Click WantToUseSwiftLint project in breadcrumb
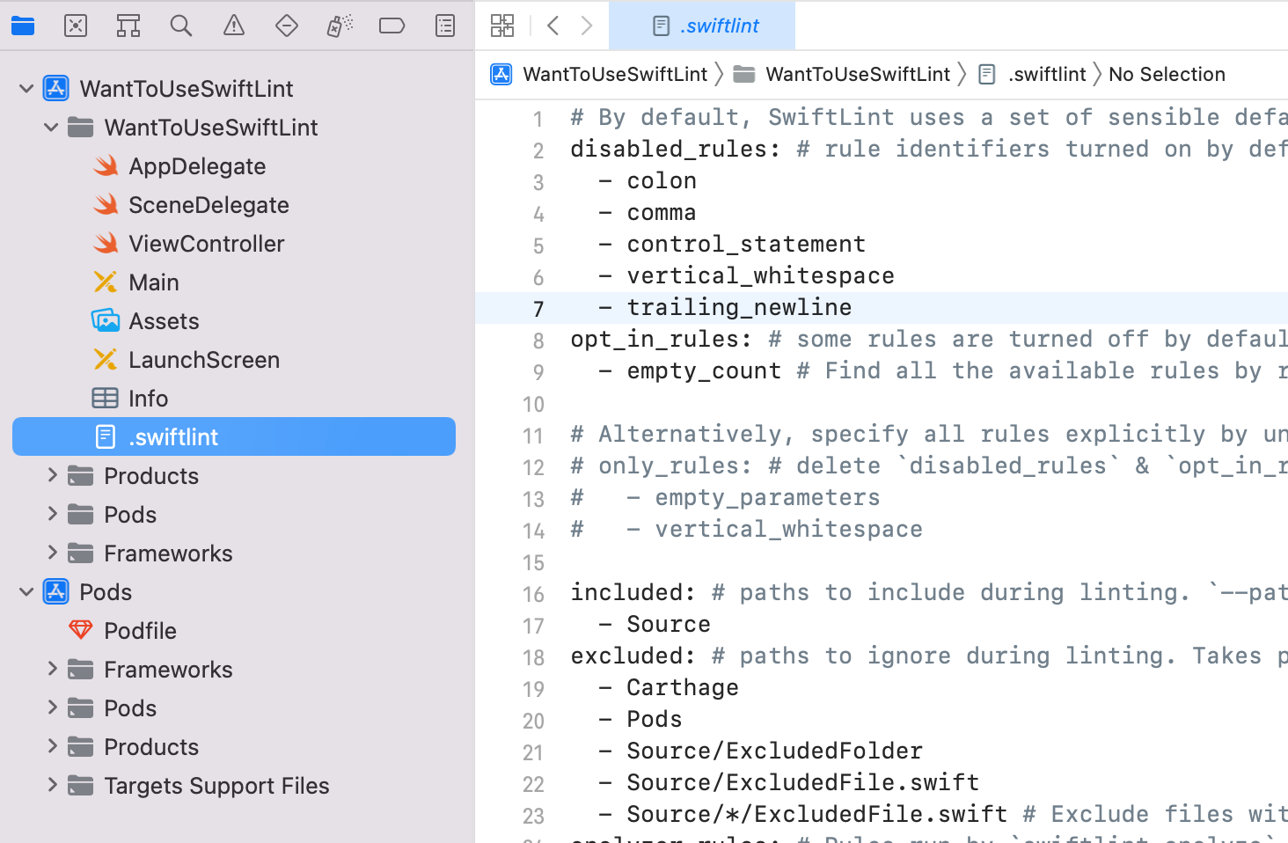The image size is (1288, 843). pyautogui.click(x=599, y=74)
